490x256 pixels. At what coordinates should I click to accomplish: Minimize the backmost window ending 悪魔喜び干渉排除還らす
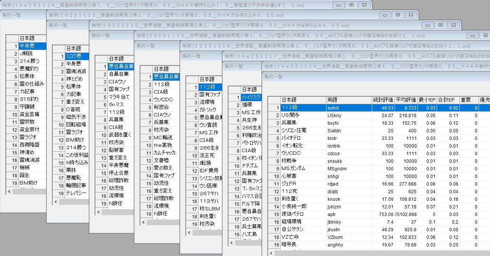[x=337, y=5]
